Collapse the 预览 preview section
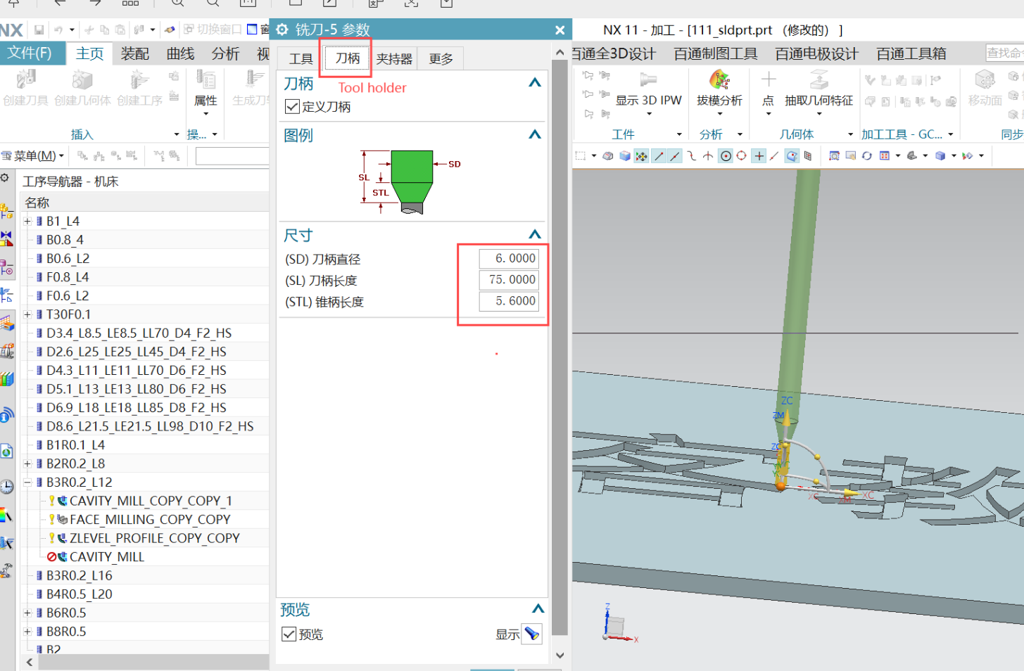The width and height of the screenshot is (1024, 671). click(538, 608)
